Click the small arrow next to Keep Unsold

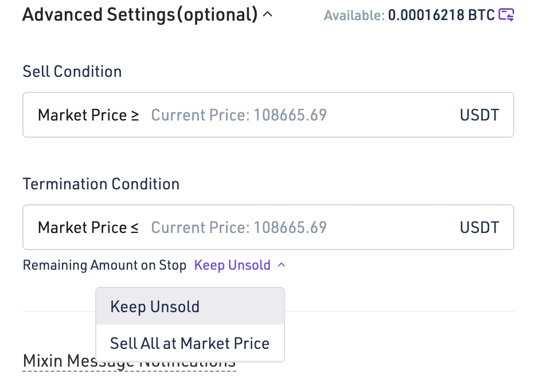pyautogui.click(x=281, y=265)
